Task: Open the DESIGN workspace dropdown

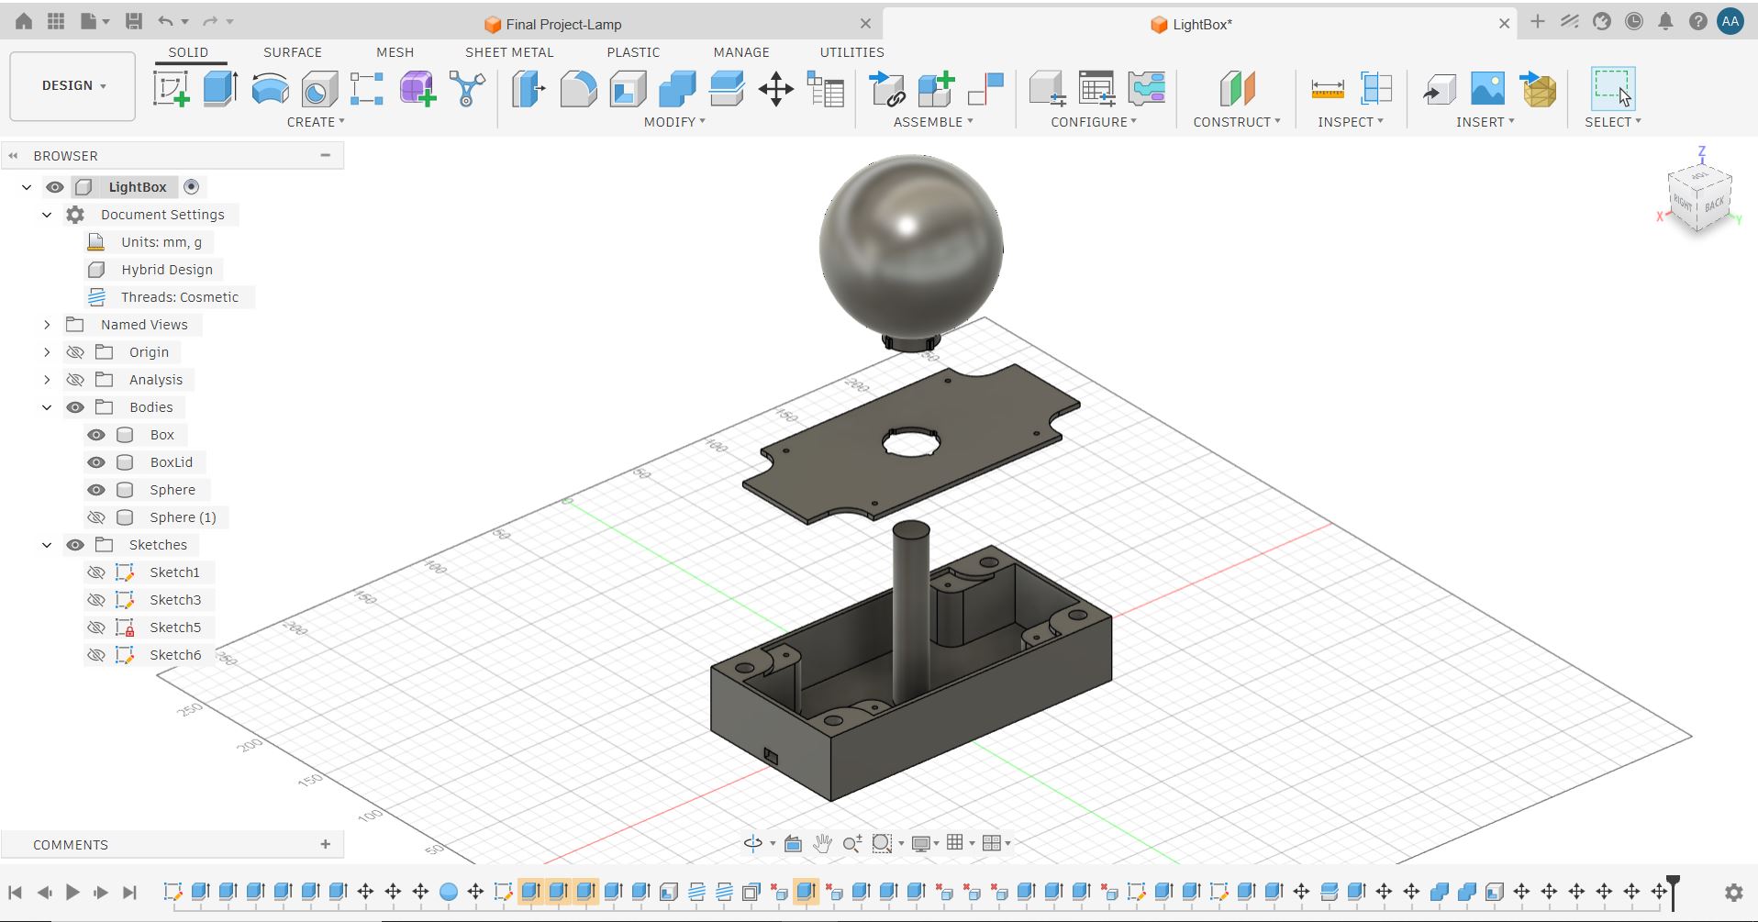Action: click(x=72, y=86)
